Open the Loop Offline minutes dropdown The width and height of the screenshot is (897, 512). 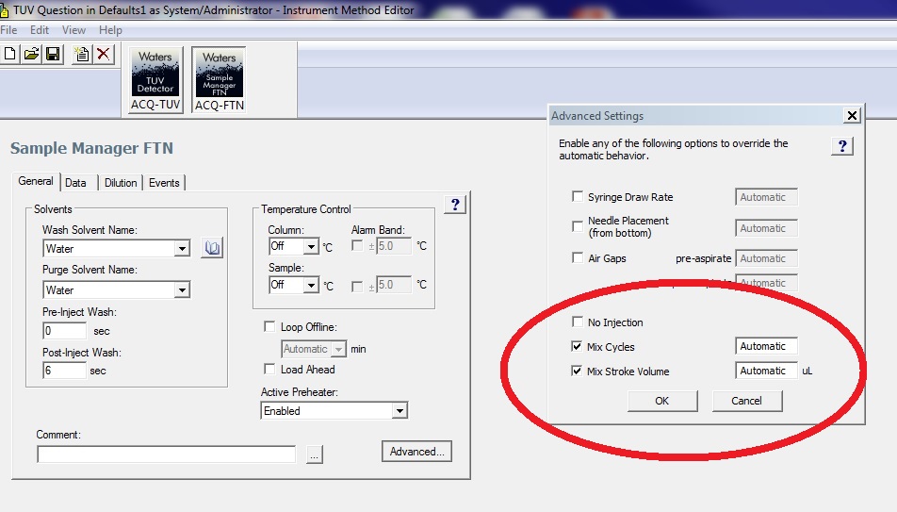click(x=338, y=349)
